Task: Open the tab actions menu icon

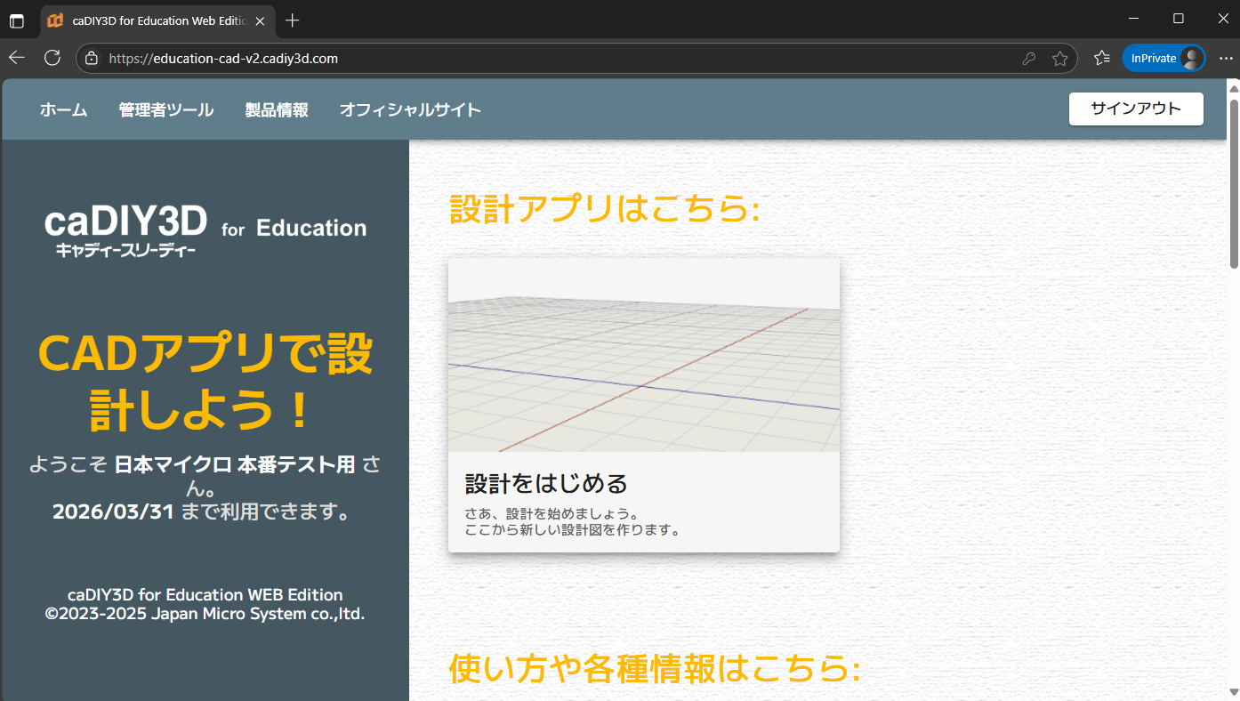Action: [17, 20]
